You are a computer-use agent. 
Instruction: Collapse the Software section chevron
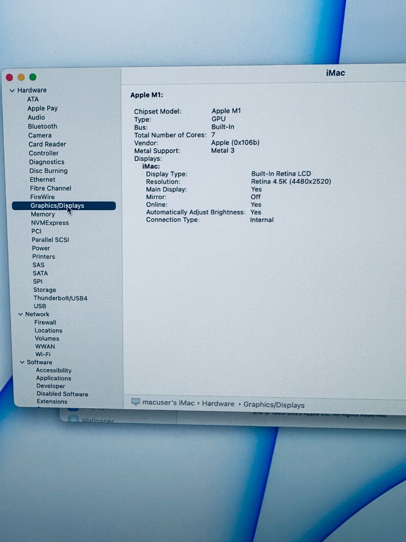22,362
